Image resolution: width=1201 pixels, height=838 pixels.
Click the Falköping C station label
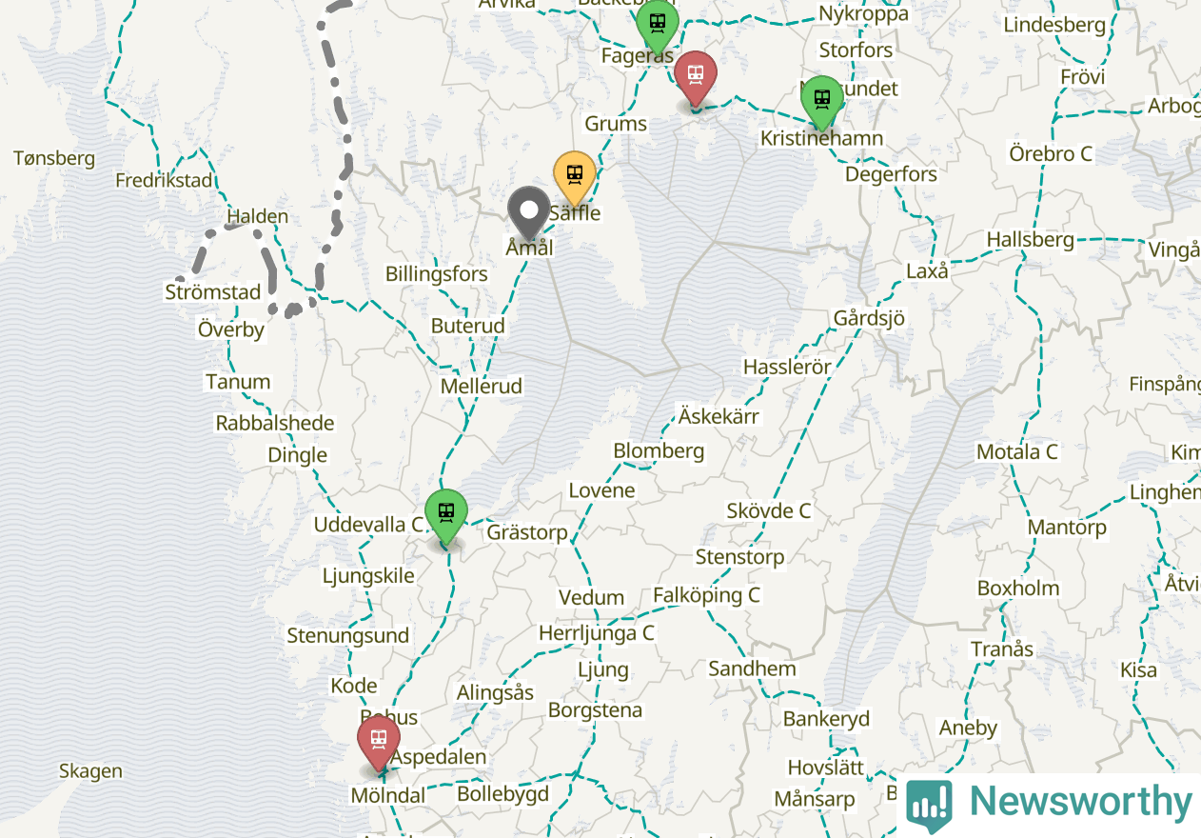pyautogui.click(x=707, y=595)
